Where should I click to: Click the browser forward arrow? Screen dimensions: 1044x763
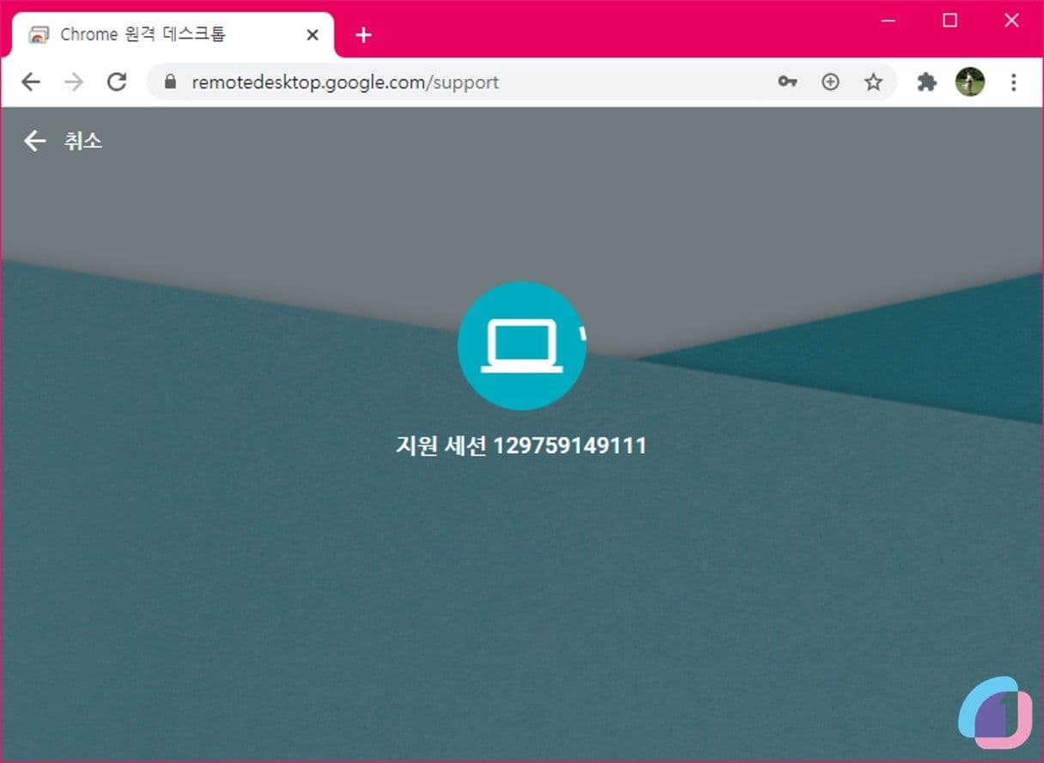[74, 82]
